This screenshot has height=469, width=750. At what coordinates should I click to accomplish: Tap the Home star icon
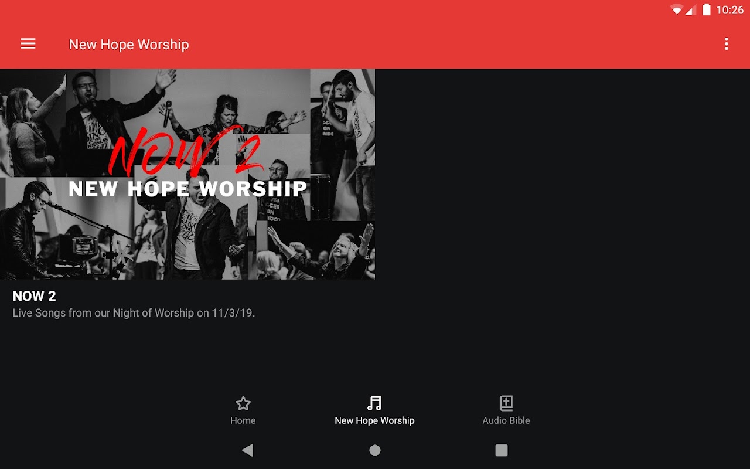pos(243,403)
